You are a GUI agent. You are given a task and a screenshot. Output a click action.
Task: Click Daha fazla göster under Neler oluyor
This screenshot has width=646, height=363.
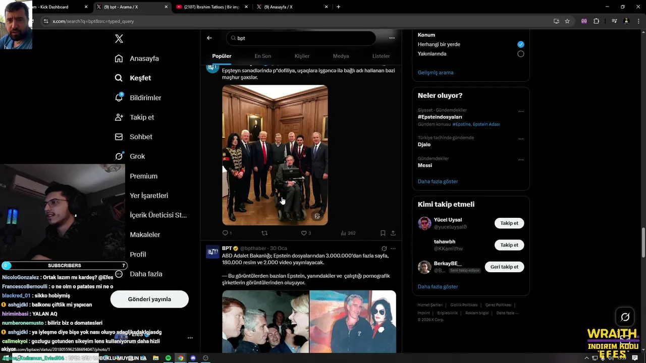(438, 181)
